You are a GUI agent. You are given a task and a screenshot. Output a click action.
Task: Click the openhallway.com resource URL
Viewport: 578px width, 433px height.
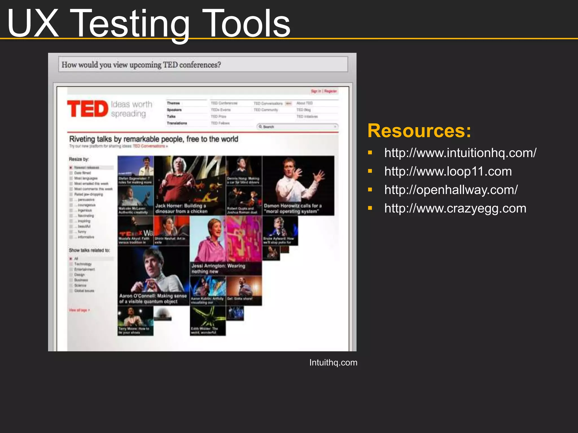(451, 190)
